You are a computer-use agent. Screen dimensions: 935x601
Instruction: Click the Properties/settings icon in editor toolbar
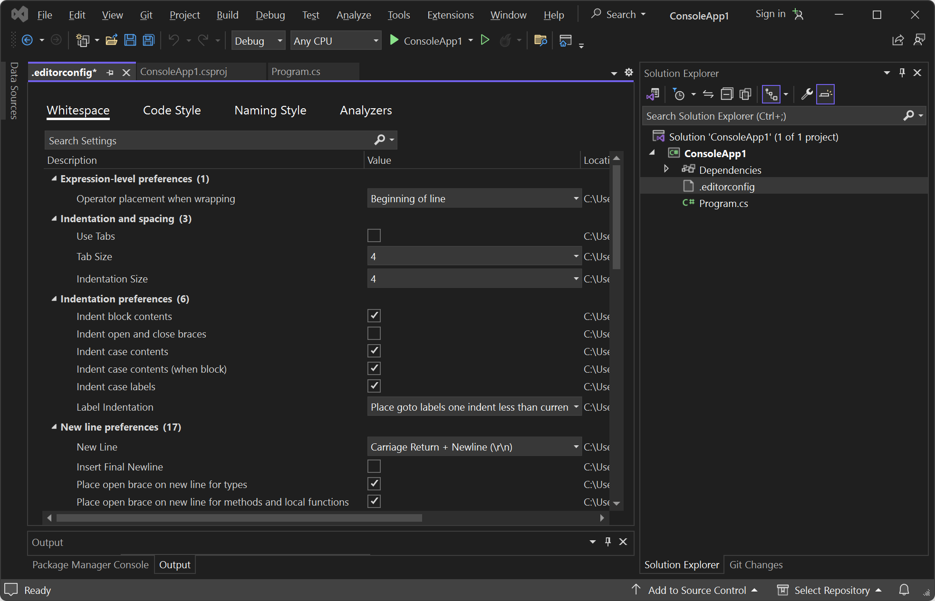coord(628,73)
